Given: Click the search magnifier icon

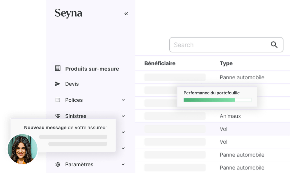Looking at the screenshot, I should click(x=274, y=44).
